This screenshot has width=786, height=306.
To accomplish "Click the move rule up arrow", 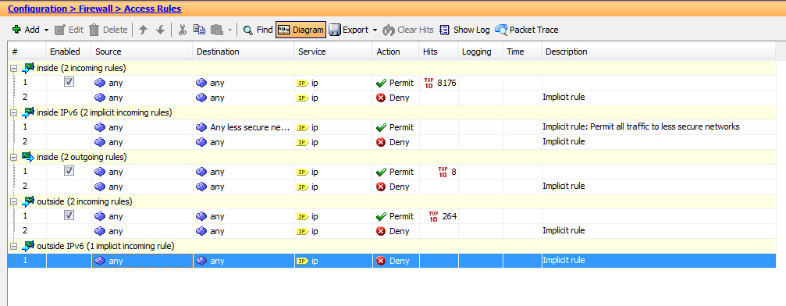I will [144, 30].
